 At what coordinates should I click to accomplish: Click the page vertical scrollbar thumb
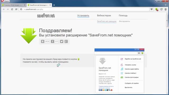pos(167,21)
